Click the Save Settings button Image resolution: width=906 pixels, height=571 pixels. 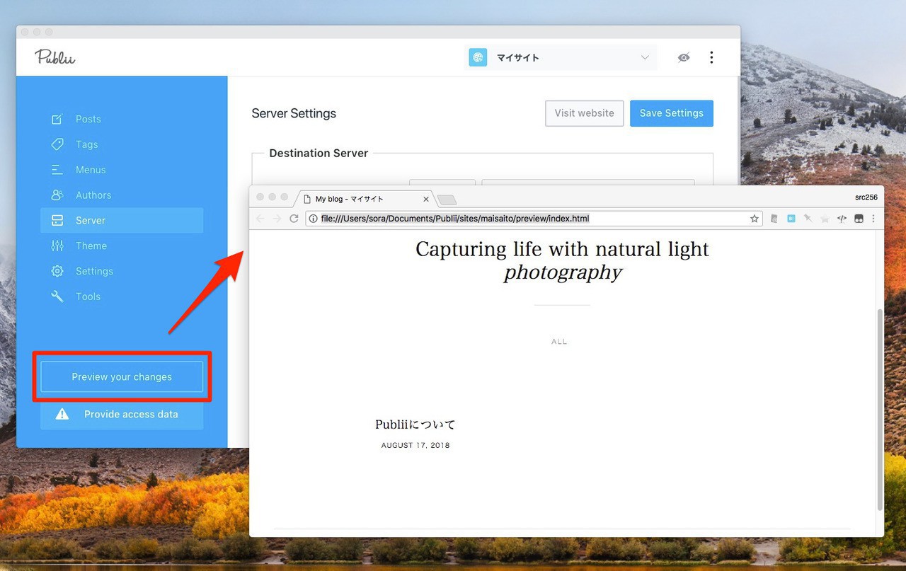(672, 113)
